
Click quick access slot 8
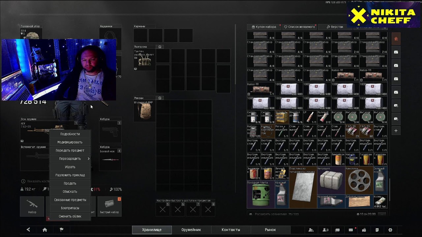click(208, 209)
